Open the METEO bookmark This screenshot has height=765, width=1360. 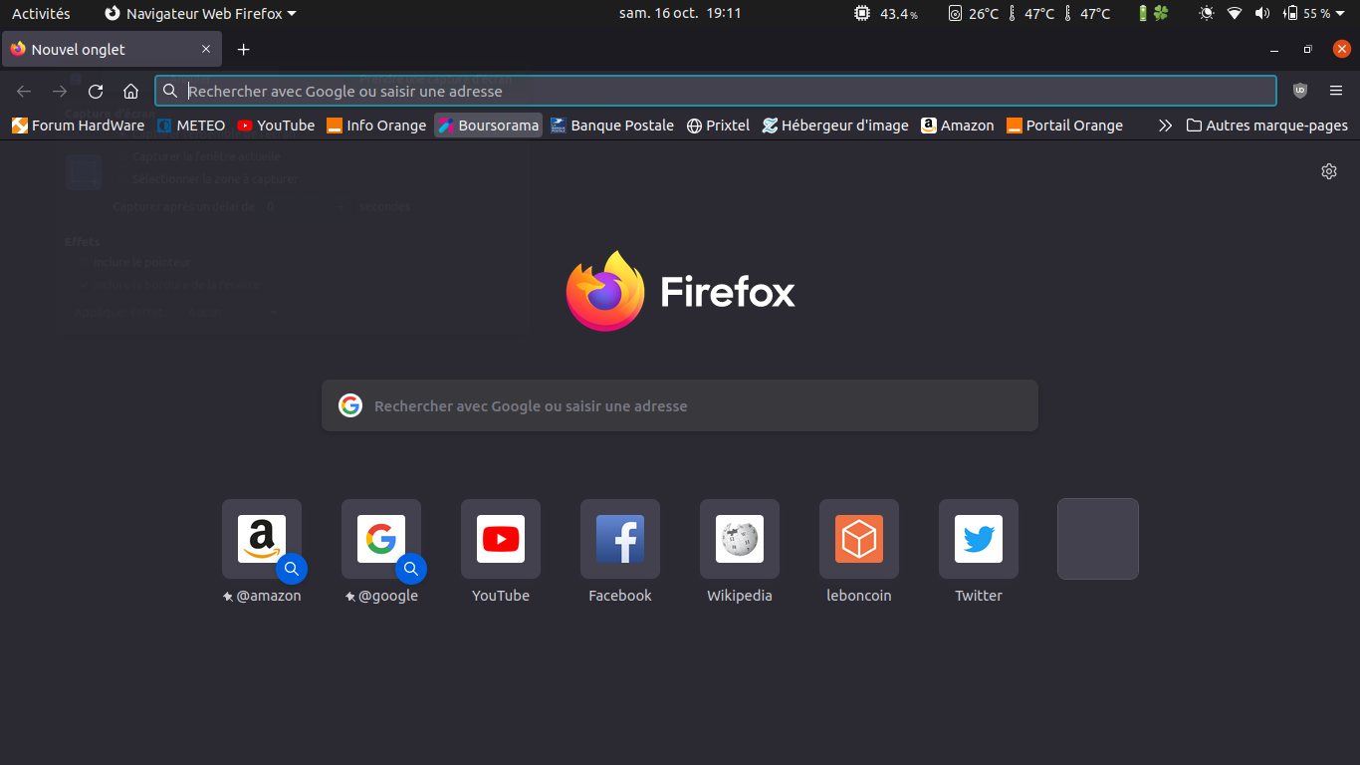191,126
